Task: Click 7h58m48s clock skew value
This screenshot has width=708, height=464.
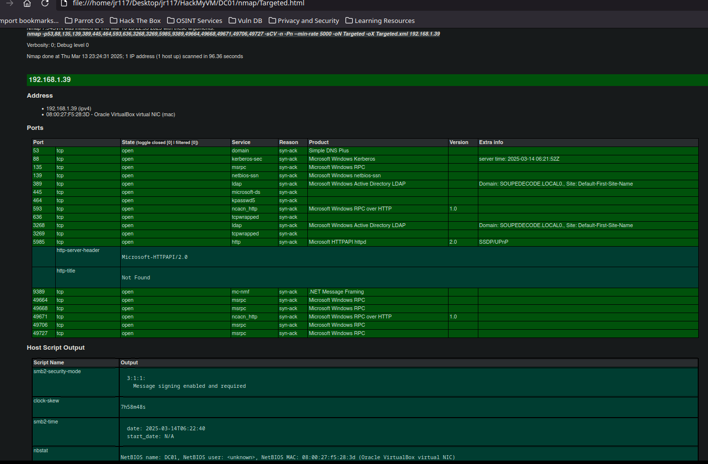Action: (x=133, y=407)
